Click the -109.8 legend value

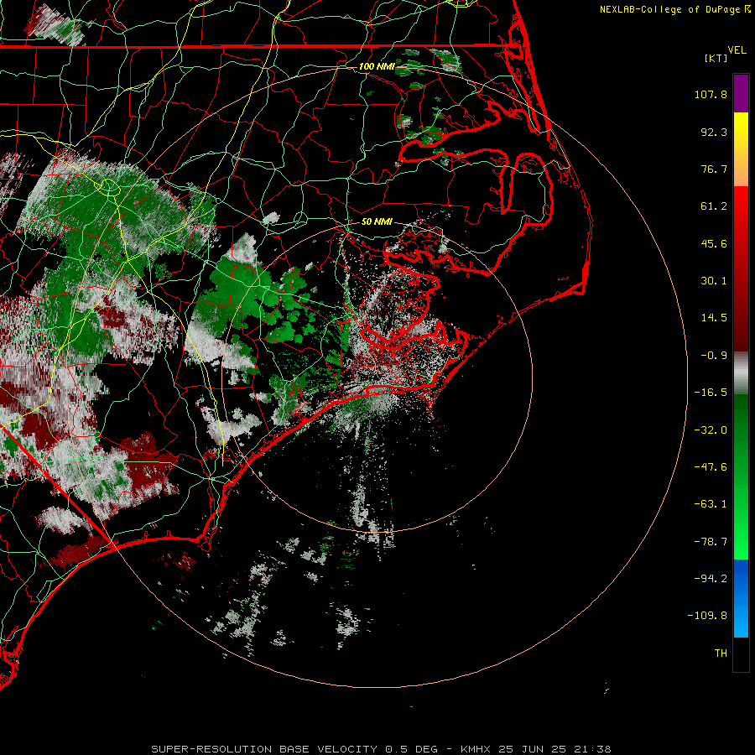pos(707,616)
